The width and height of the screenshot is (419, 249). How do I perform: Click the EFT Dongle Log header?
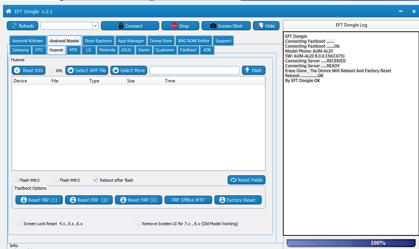click(x=351, y=25)
